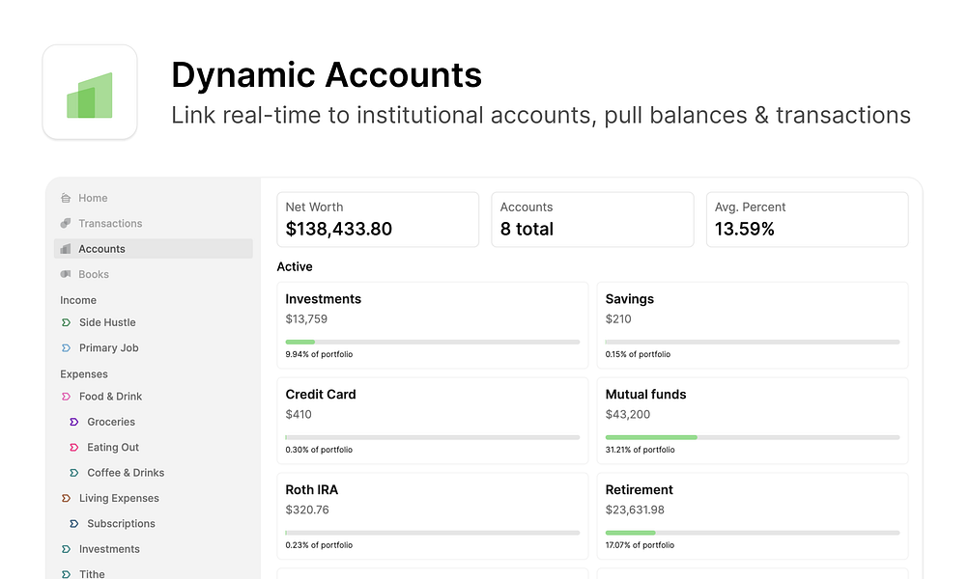Click the Dynamic Accounts green logo
Viewport: 969px width, 579px height.
[x=90, y=93]
